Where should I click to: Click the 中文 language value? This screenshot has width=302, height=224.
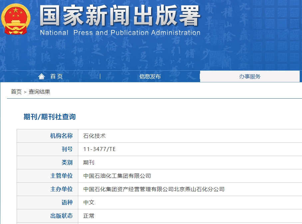click(89, 203)
